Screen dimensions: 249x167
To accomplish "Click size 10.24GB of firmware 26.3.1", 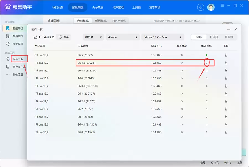I will coord(156,86).
